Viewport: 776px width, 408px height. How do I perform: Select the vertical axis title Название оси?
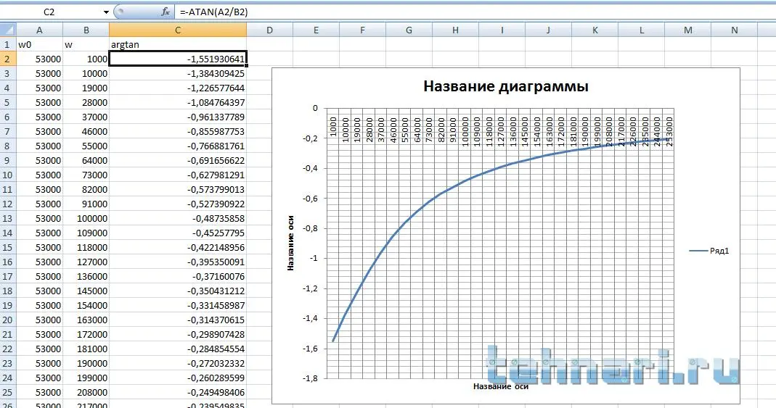(290, 243)
